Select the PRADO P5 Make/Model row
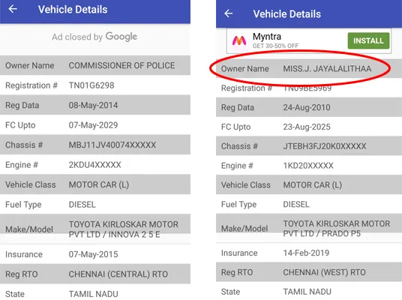This screenshot has height=300, width=402. pyautogui.click(x=309, y=229)
